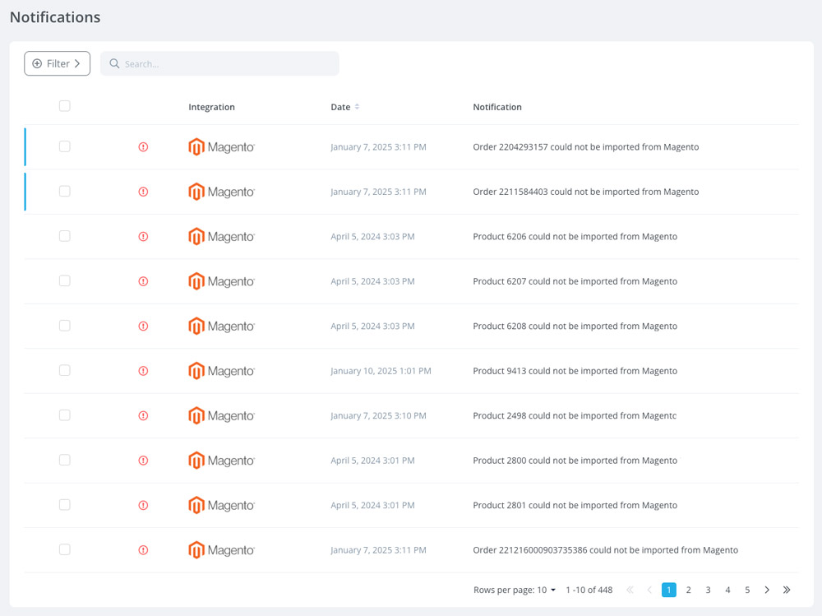The height and width of the screenshot is (616, 822).
Task: Tick checkbox for Product 6208 notification
Action: (x=64, y=326)
